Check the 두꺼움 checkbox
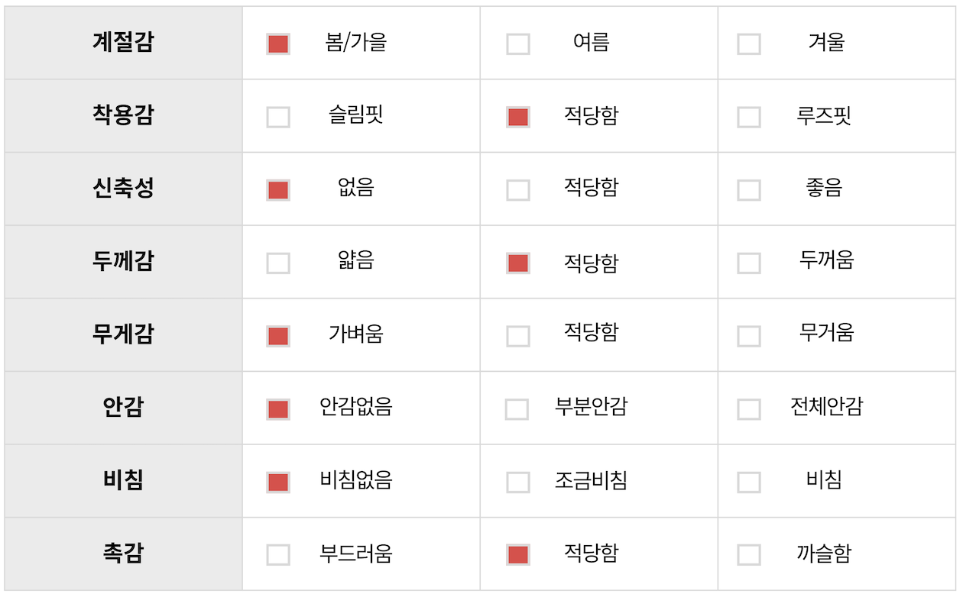The width and height of the screenshot is (963, 594). tap(749, 263)
